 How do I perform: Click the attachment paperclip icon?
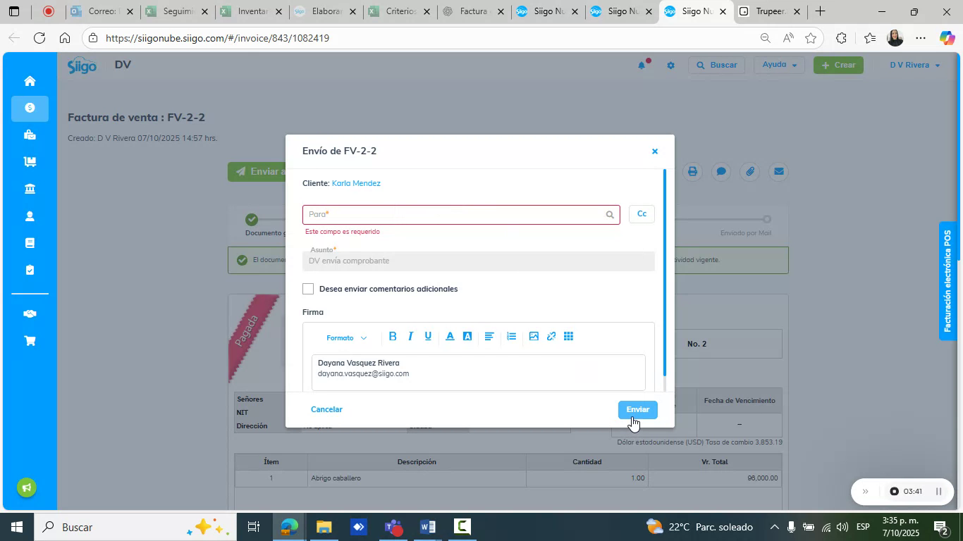click(750, 171)
